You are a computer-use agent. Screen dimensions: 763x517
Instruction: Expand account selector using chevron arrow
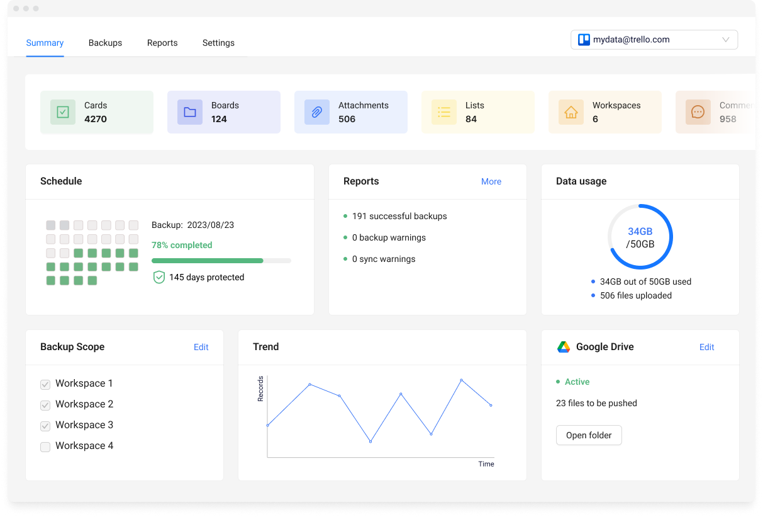click(x=725, y=40)
